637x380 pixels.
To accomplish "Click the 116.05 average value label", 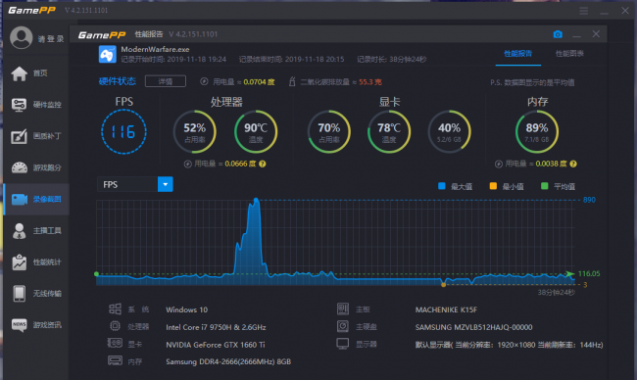I will pos(589,273).
